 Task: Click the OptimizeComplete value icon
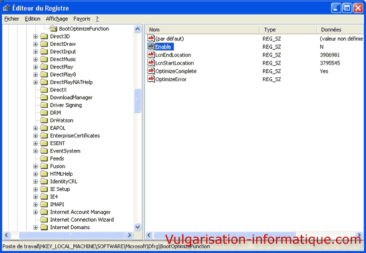point(151,71)
